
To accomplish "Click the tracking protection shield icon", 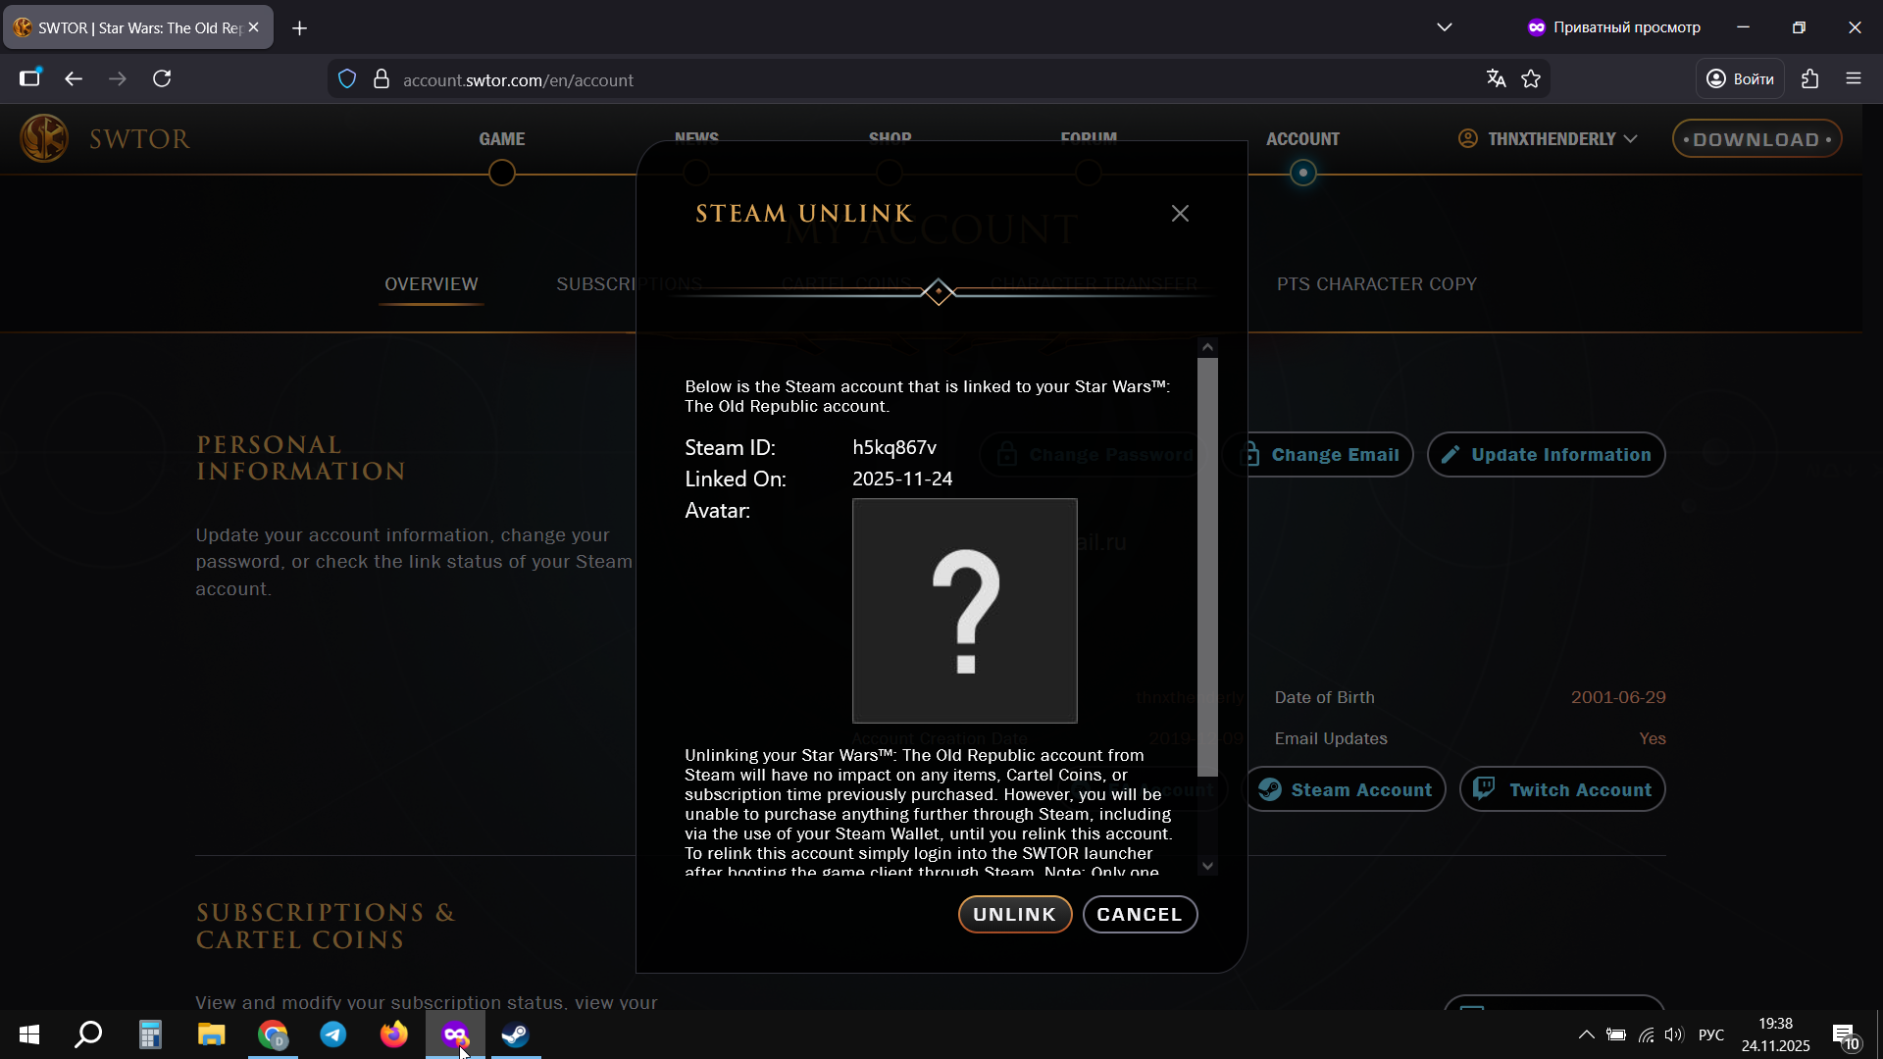I will tap(347, 79).
